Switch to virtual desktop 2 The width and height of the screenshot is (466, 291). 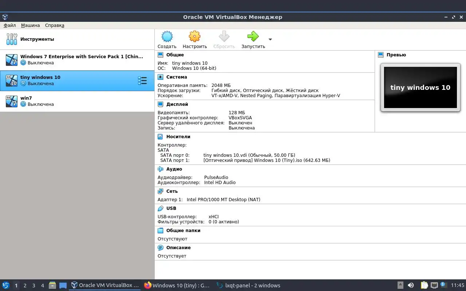pyautogui.click(x=25, y=286)
